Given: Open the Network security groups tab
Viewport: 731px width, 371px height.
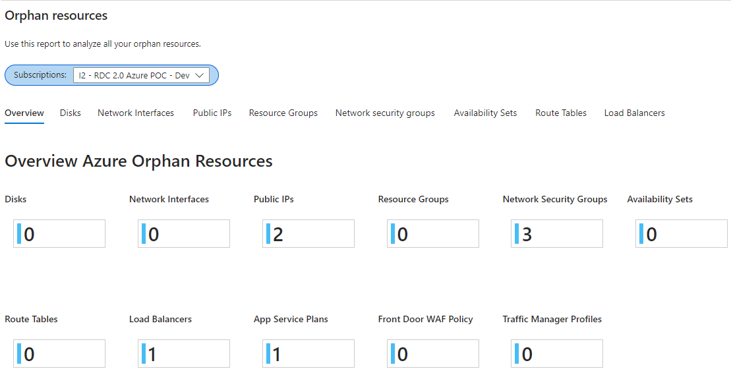Looking at the screenshot, I should coord(385,113).
